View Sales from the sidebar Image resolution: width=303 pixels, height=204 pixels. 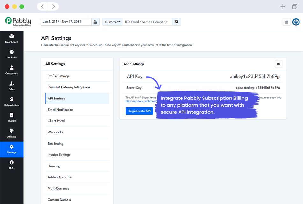[11, 86]
